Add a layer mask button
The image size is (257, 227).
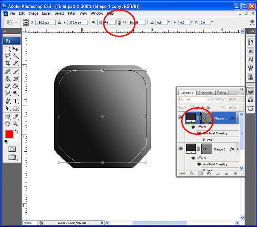pos(200,173)
